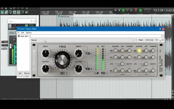Enable Clean LP2 filter button
This screenshot has height=109, width=174.
pyautogui.click(x=123, y=64)
